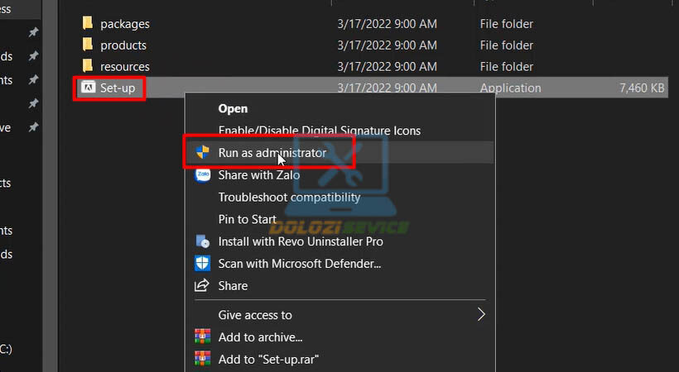
Task: Click the shield icon beside Run as administrator
Action: click(202, 152)
